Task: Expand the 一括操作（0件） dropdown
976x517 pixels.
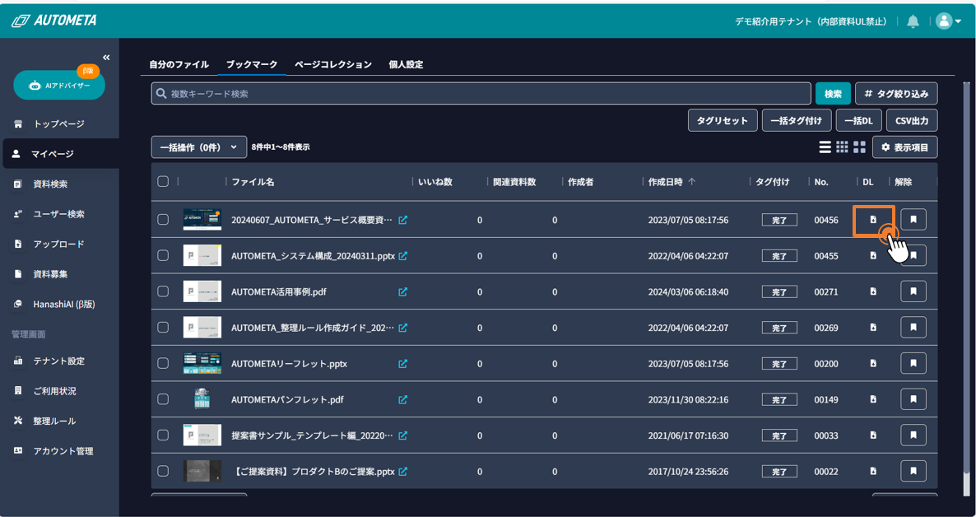Action: [x=199, y=147]
